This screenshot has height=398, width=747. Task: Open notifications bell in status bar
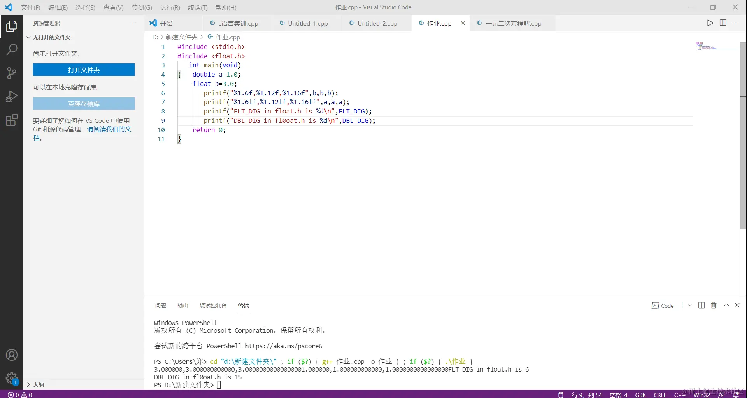pos(736,395)
